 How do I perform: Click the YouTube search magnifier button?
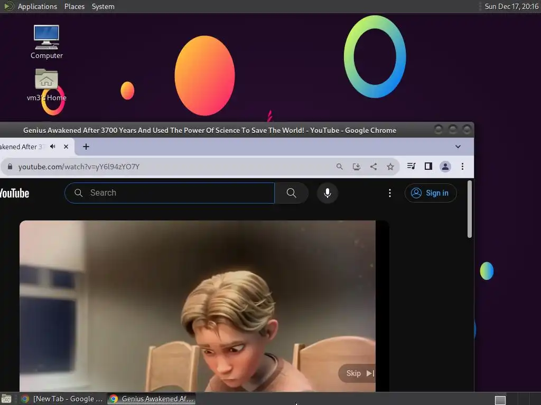291,193
